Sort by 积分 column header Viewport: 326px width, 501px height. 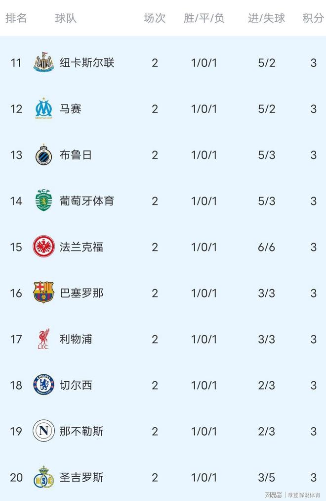coord(313,18)
